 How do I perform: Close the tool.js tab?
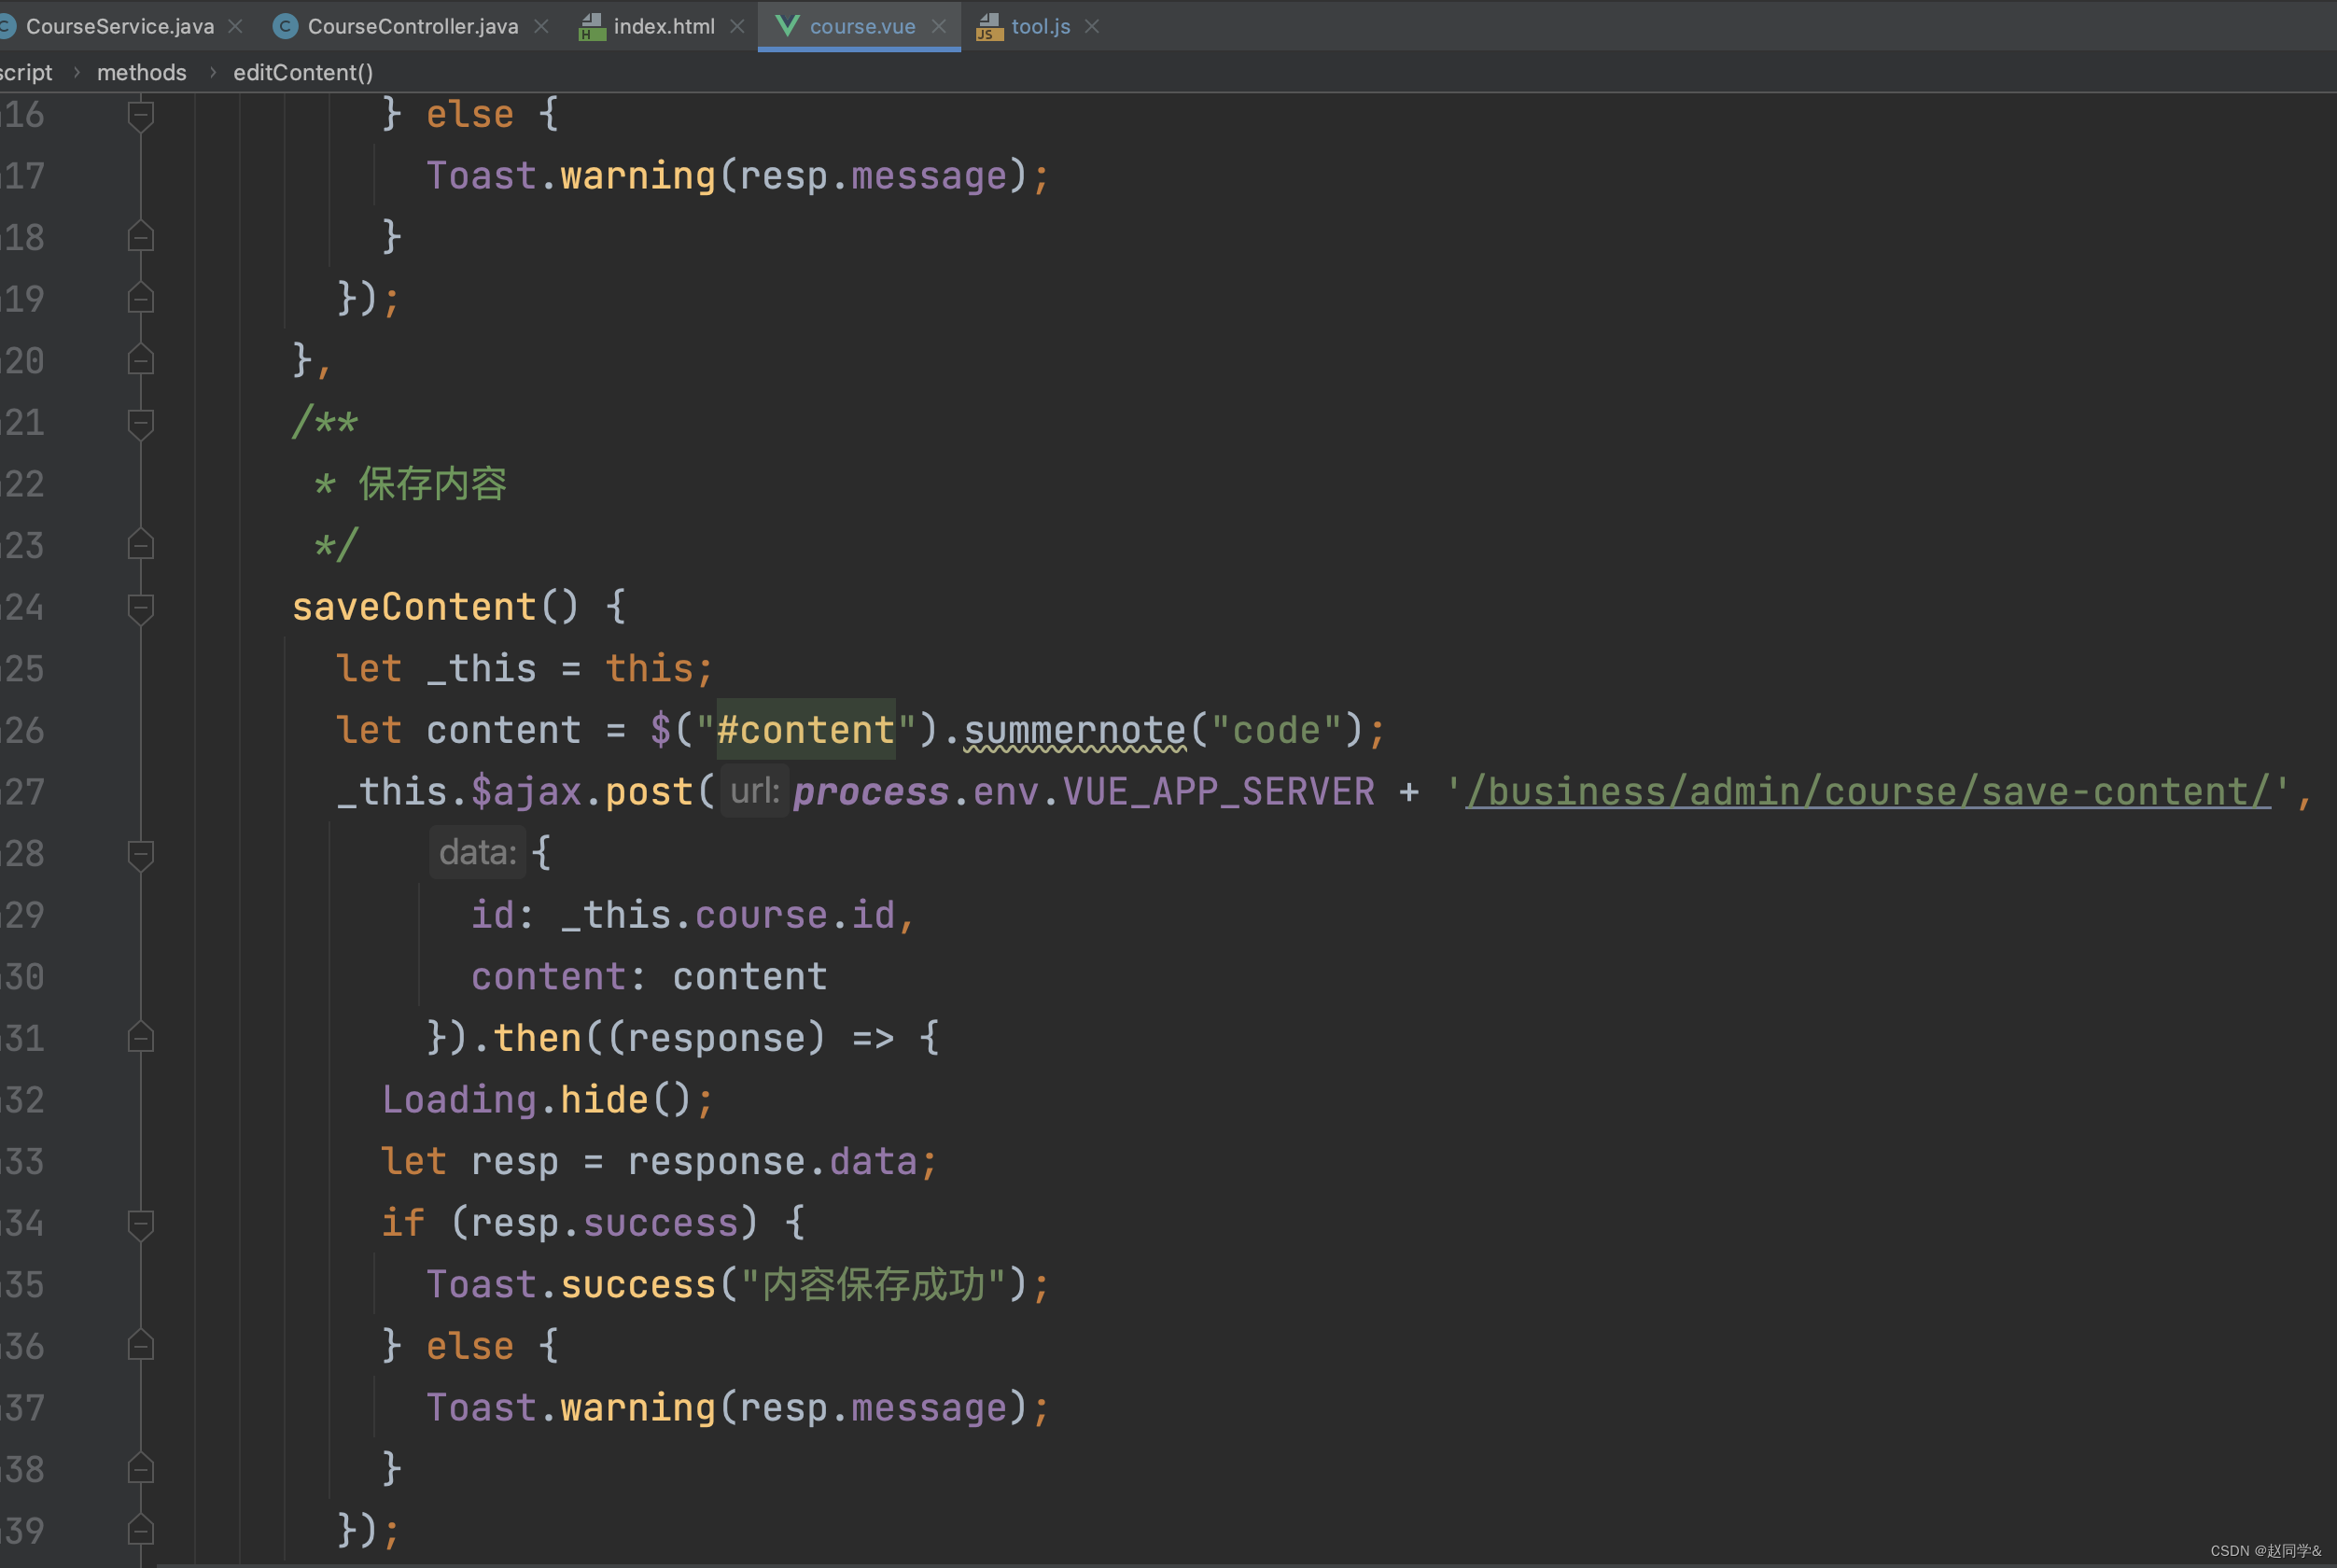1092,27
